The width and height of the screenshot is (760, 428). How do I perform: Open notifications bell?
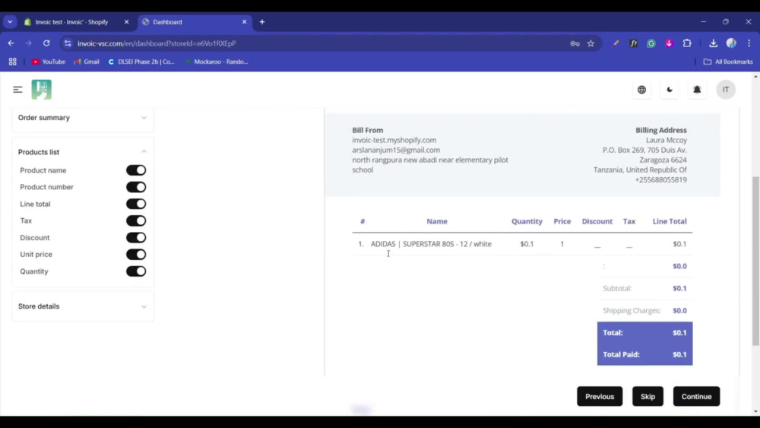click(697, 90)
